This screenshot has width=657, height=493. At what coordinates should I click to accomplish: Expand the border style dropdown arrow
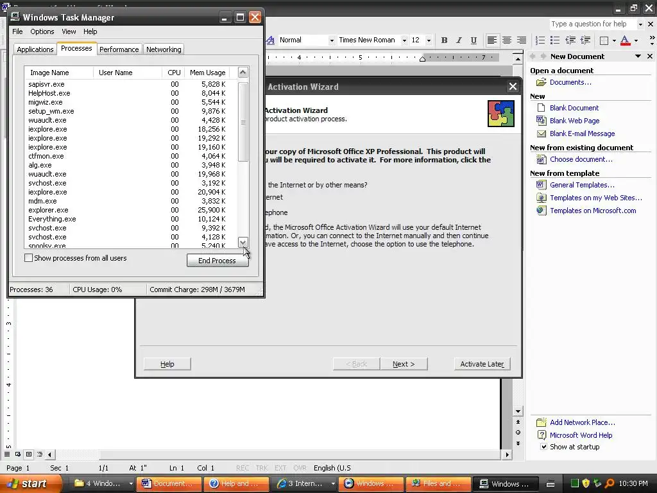(x=614, y=40)
